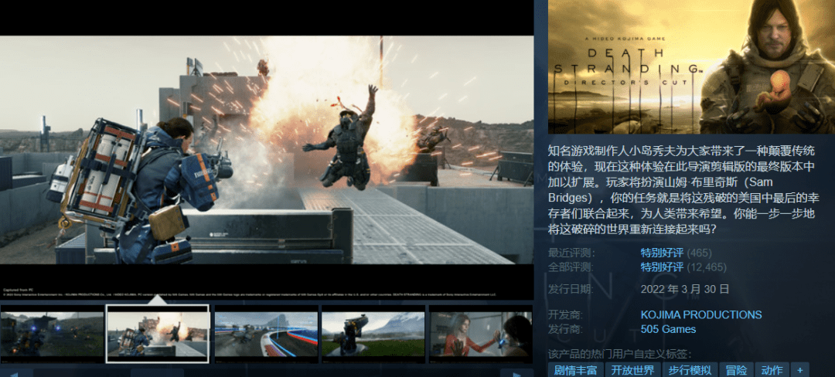Select thumbnail with turret and snowy mountains
The width and height of the screenshot is (835, 377).
point(373,334)
